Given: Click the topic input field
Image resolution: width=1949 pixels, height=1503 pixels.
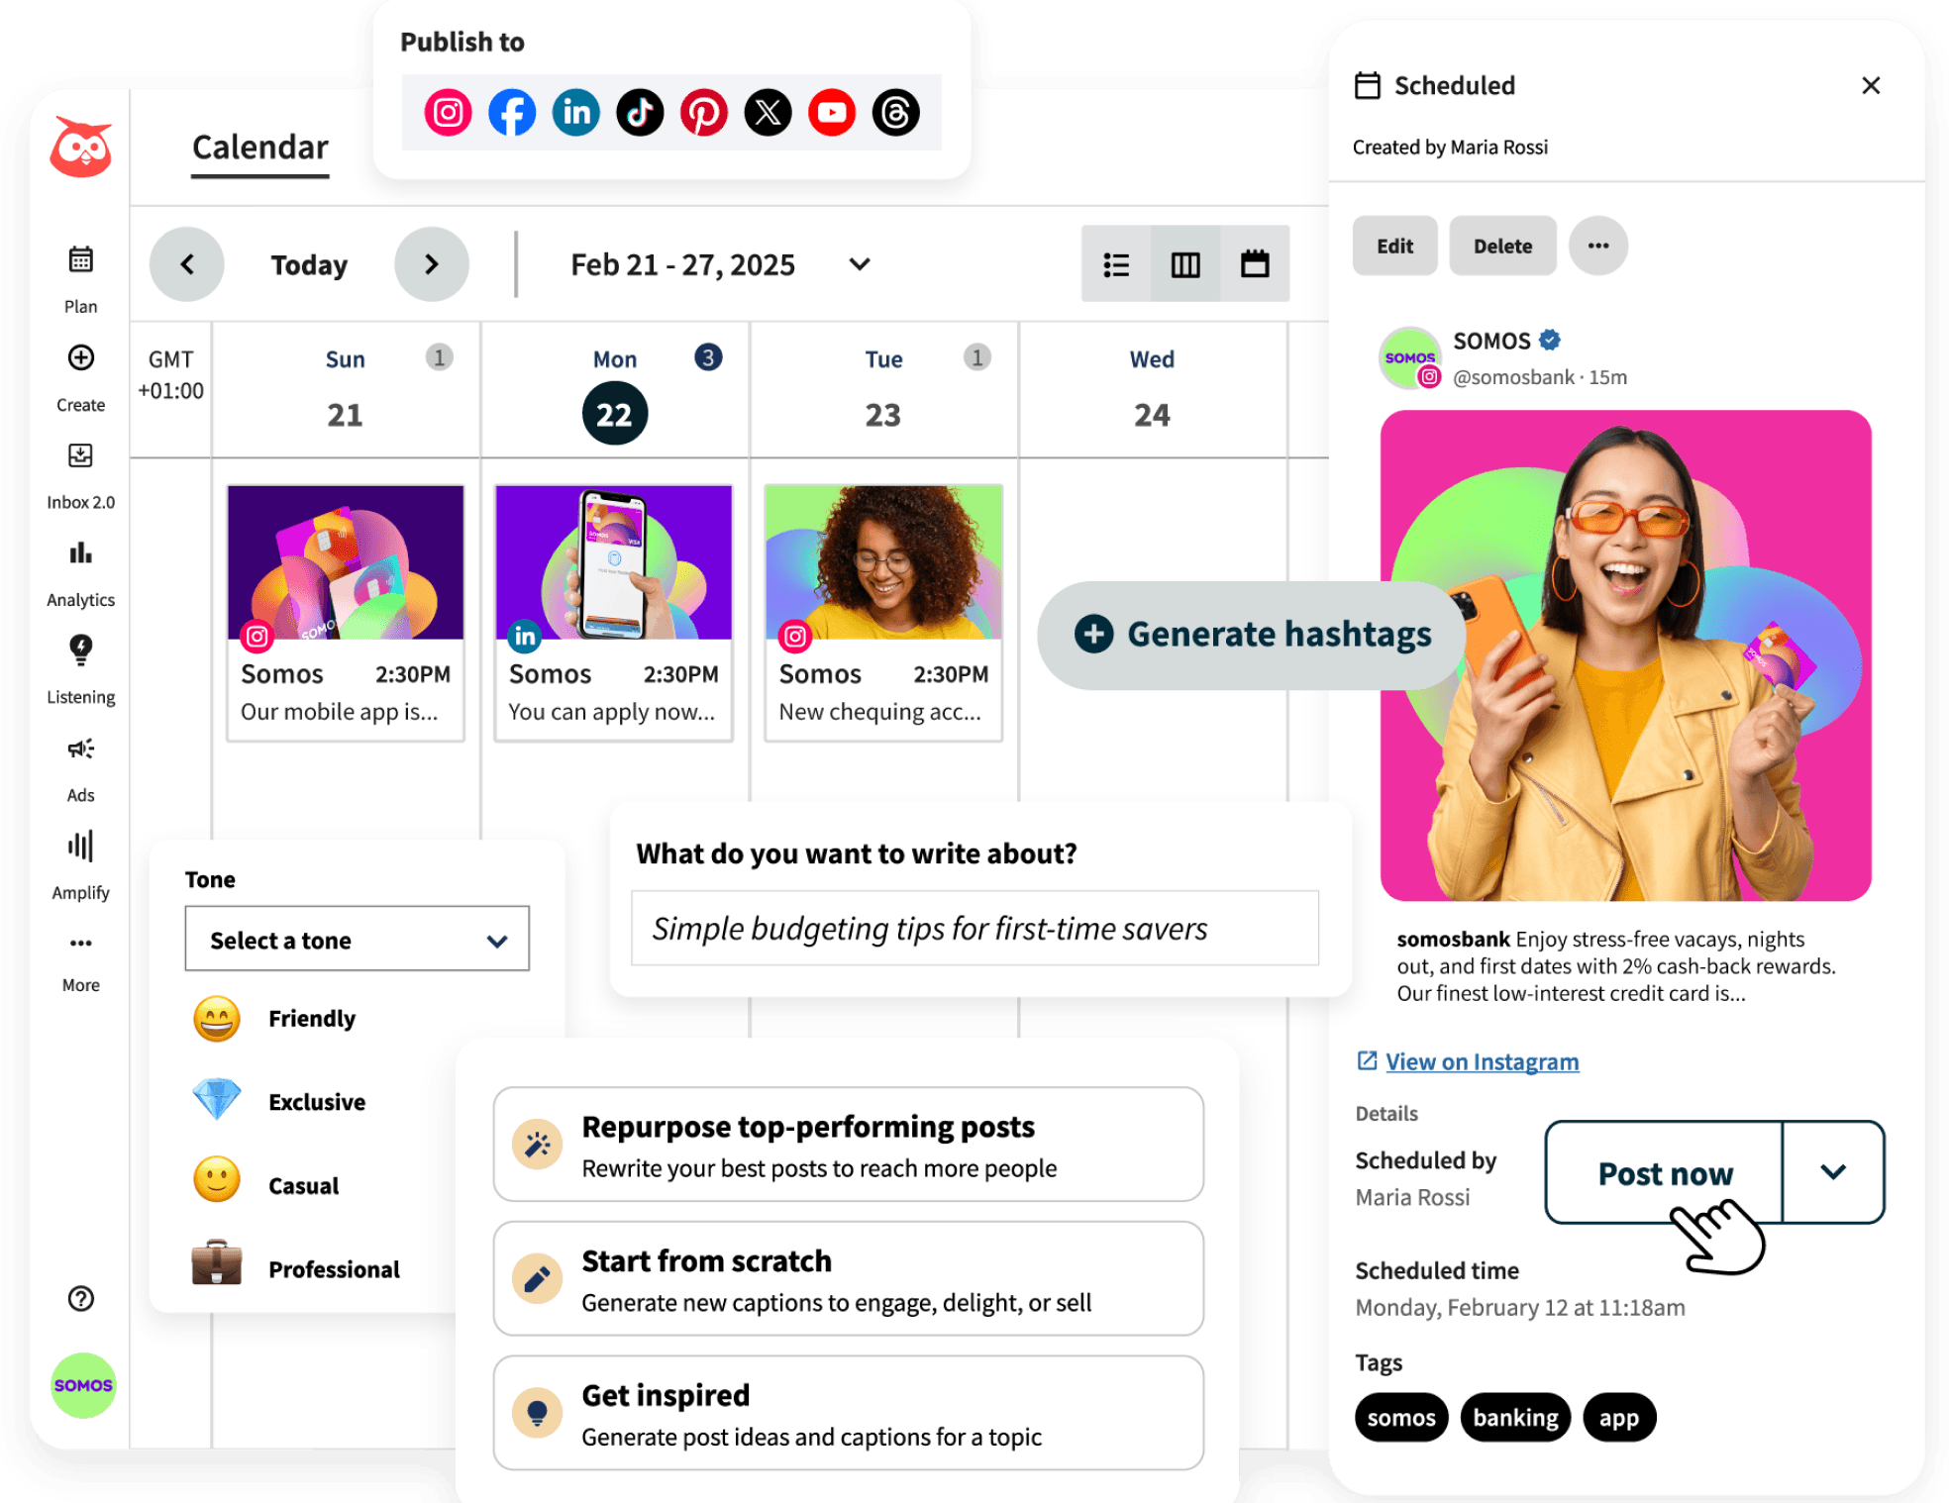Looking at the screenshot, I should [x=974, y=929].
